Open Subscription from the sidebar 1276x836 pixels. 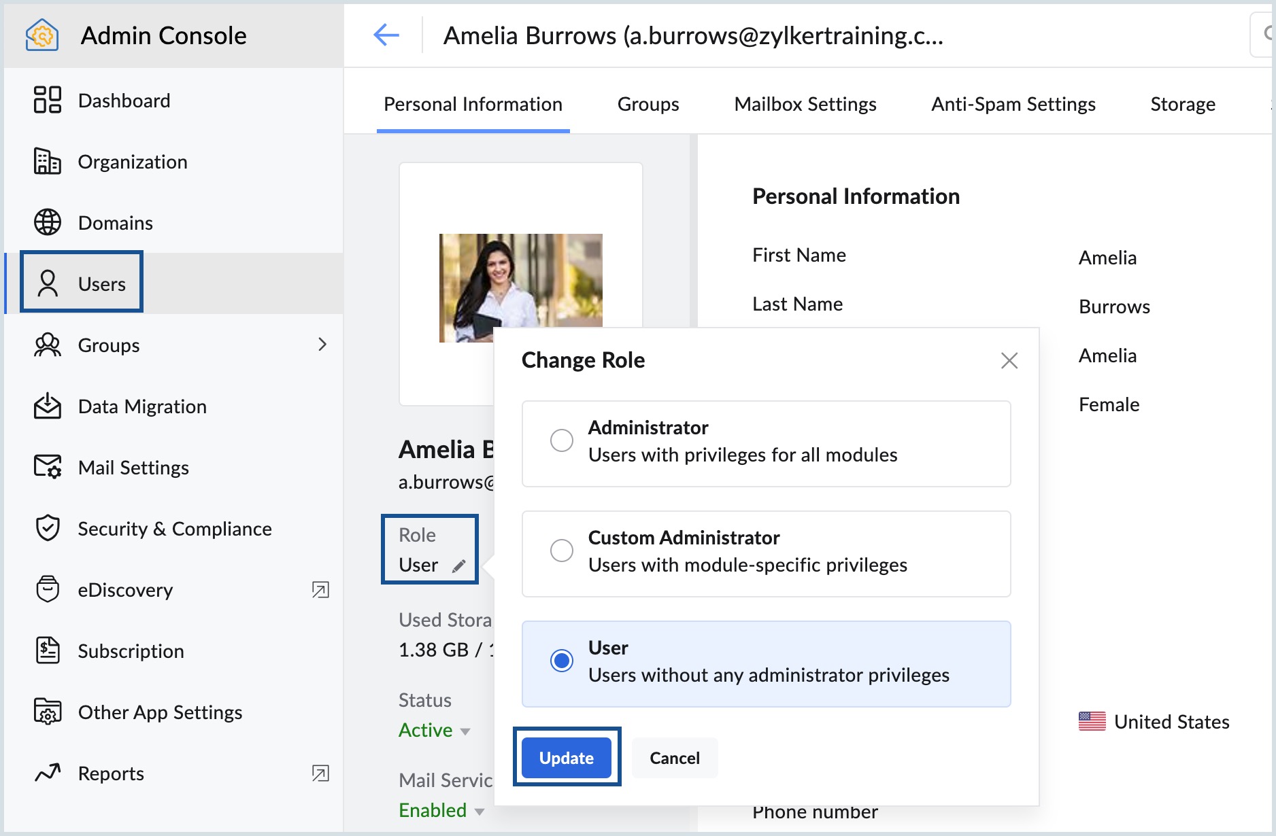pyautogui.click(x=173, y=650)
